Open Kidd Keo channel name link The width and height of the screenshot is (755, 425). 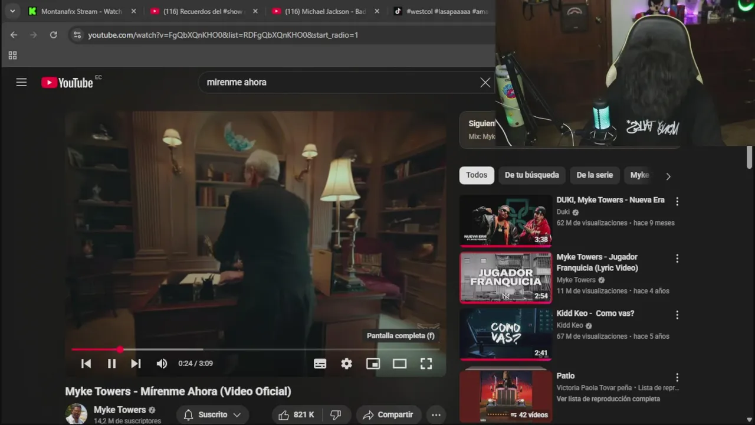[570, 325]
